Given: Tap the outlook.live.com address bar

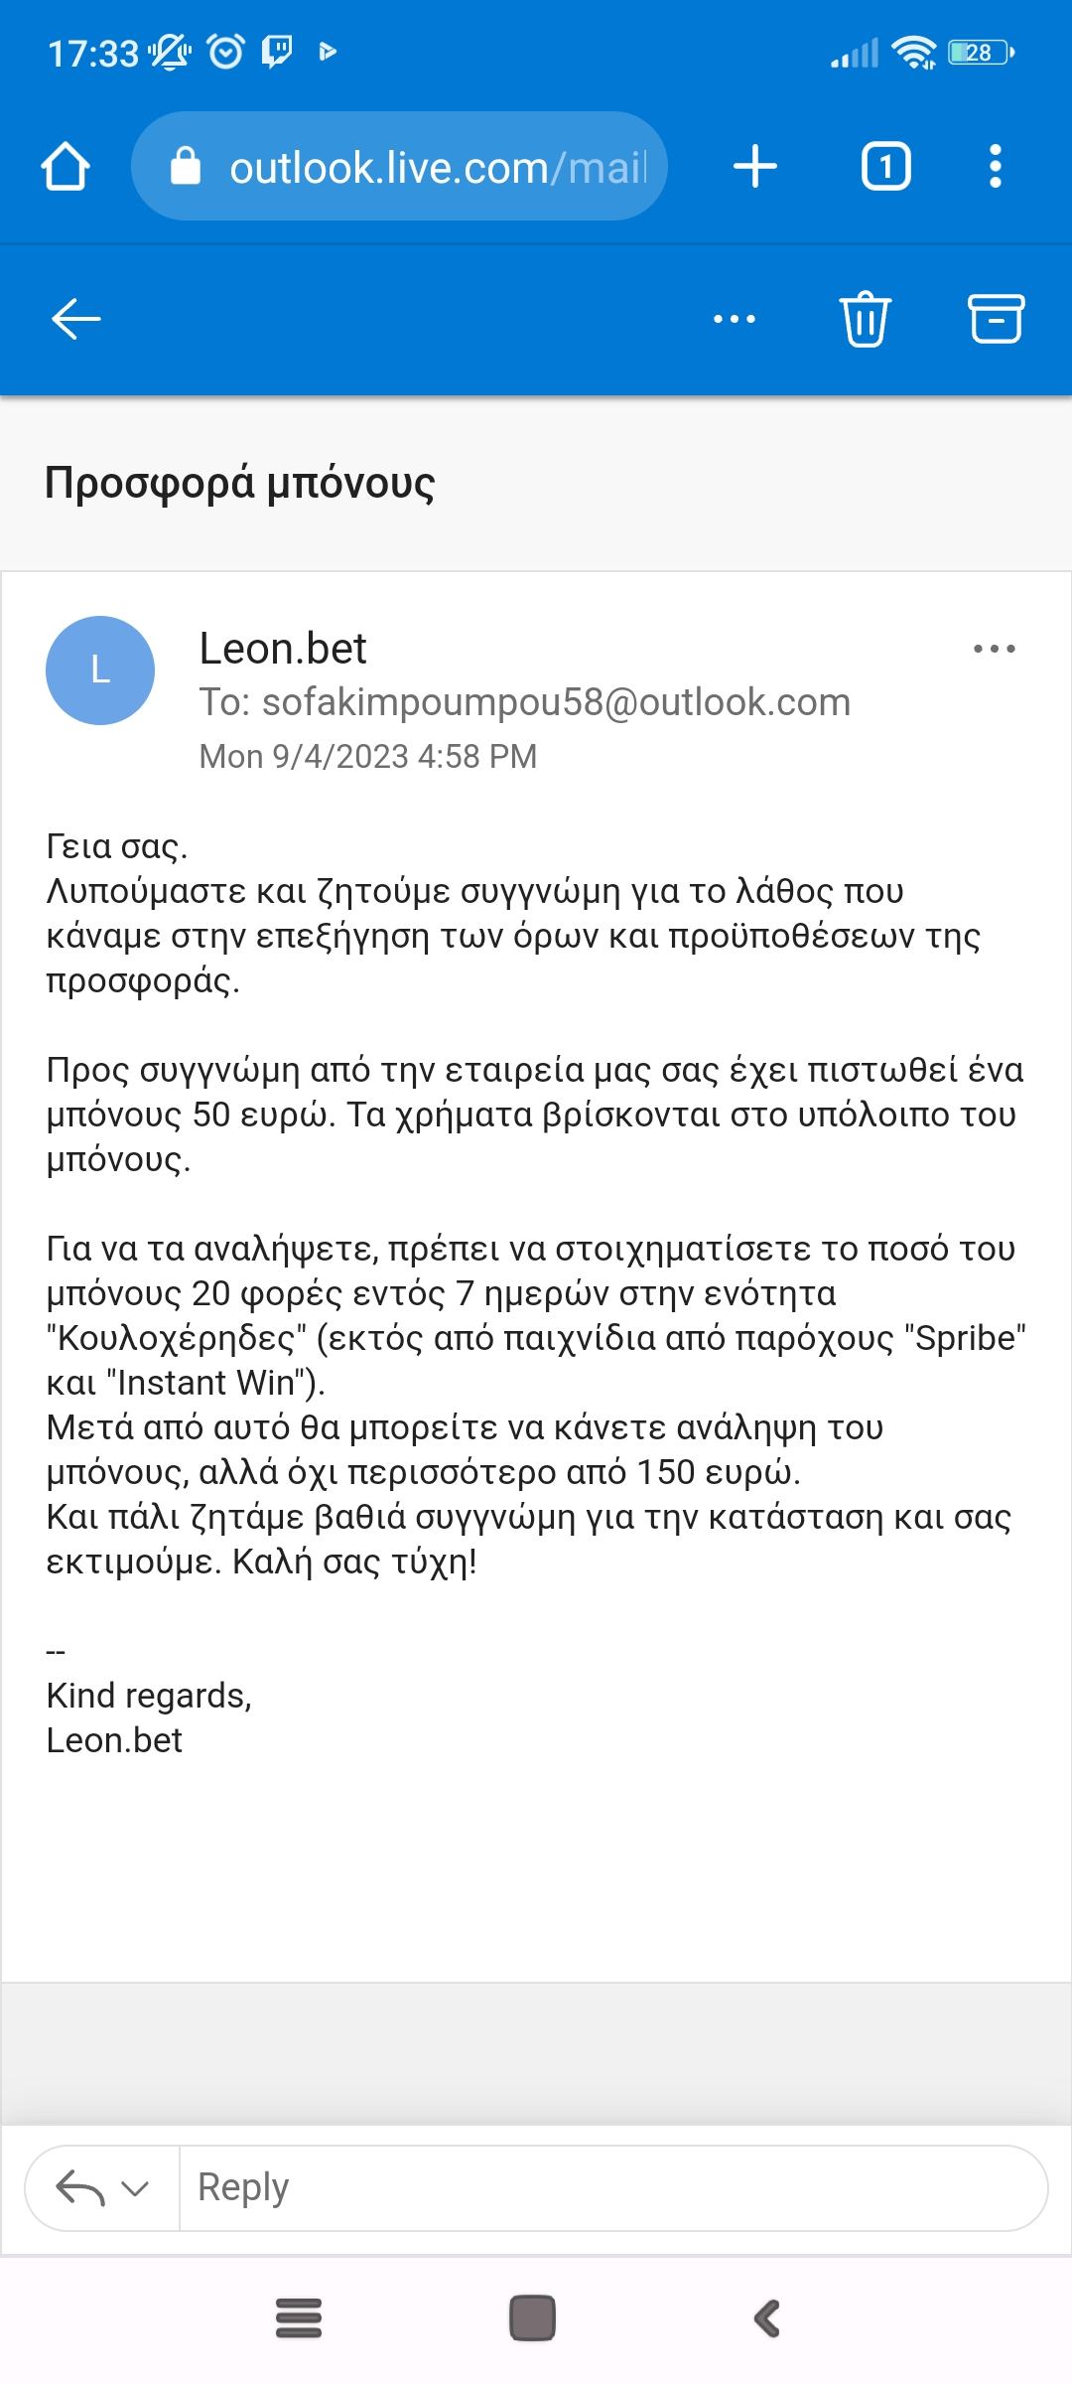Looking at the screenshot, I should (437, 167).
